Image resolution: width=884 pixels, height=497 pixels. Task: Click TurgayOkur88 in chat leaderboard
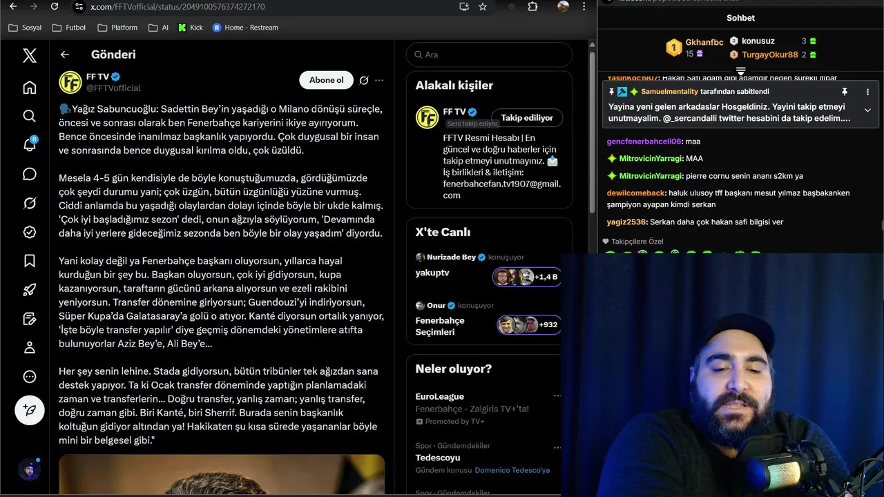point(769,55)
